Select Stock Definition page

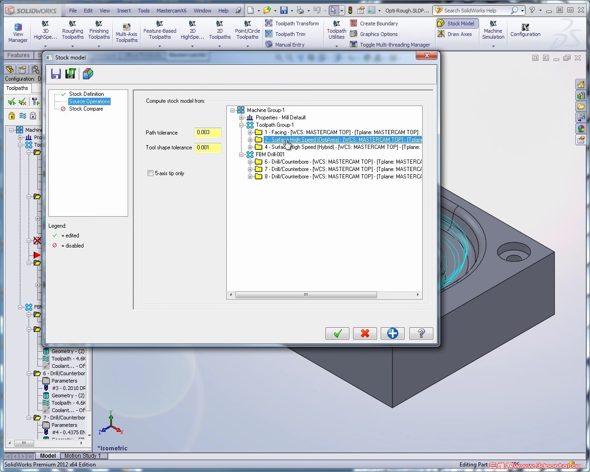click(86, 94)
